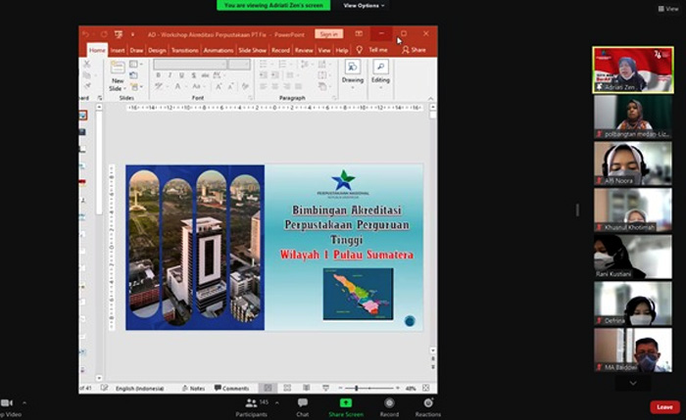This screenshot has height=420, width=686.
Task: Click the New Slide button
Action: (118, 76)
